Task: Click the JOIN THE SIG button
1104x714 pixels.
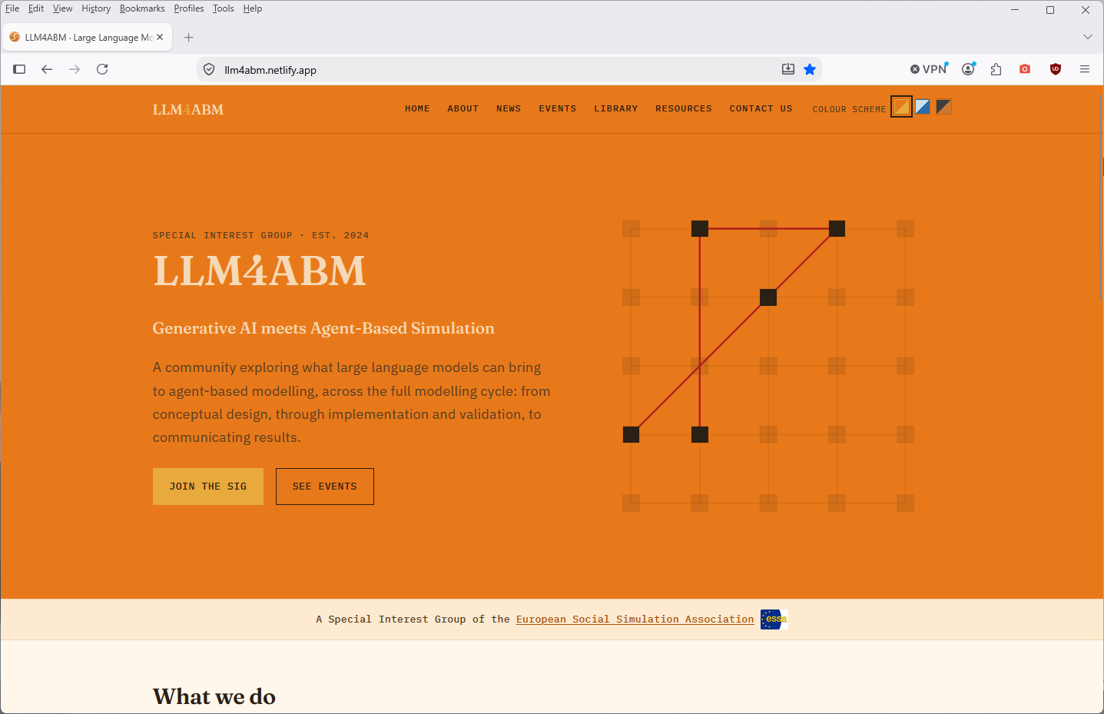Action: 208,487
